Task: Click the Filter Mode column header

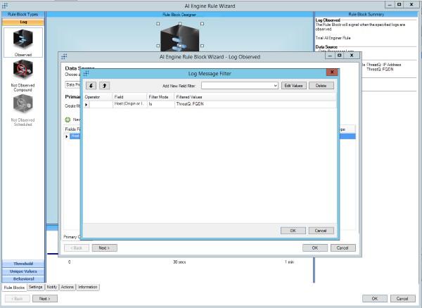Action: [161, 97]
